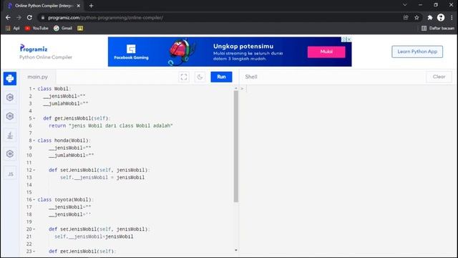458x258 pixels.
Task: Collapse class Mobil at line 1
Action: coord(34,89)
